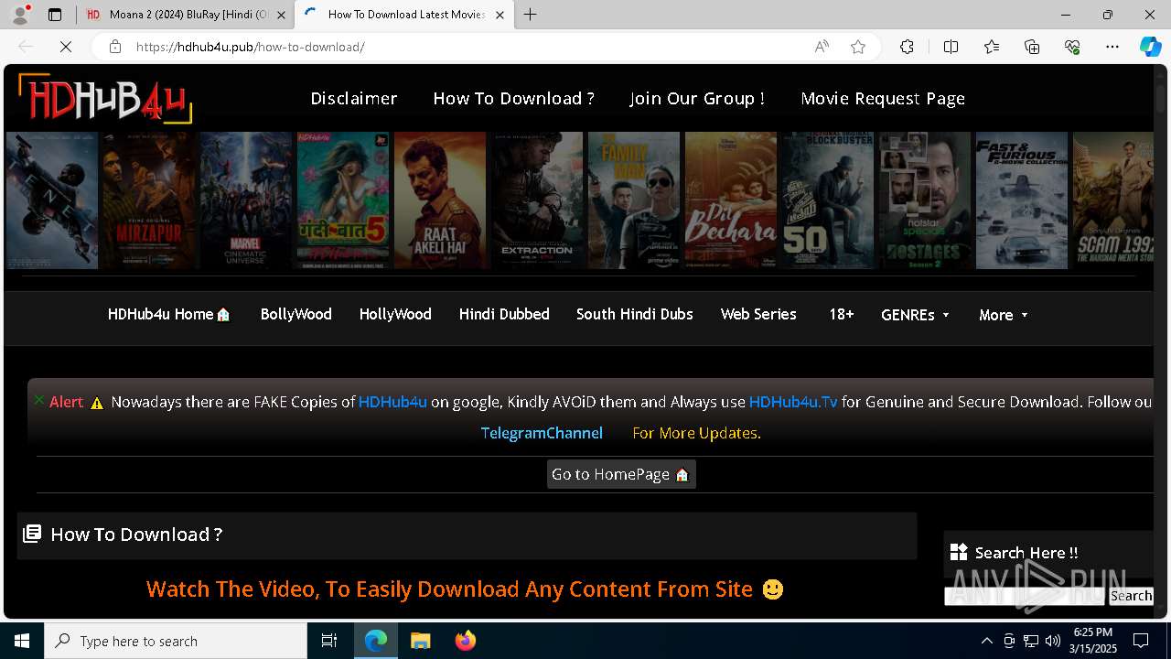This screenshot has height=659, width=1171.
Task: Open File Explorer from taskbar
Action: coord(421,641)
